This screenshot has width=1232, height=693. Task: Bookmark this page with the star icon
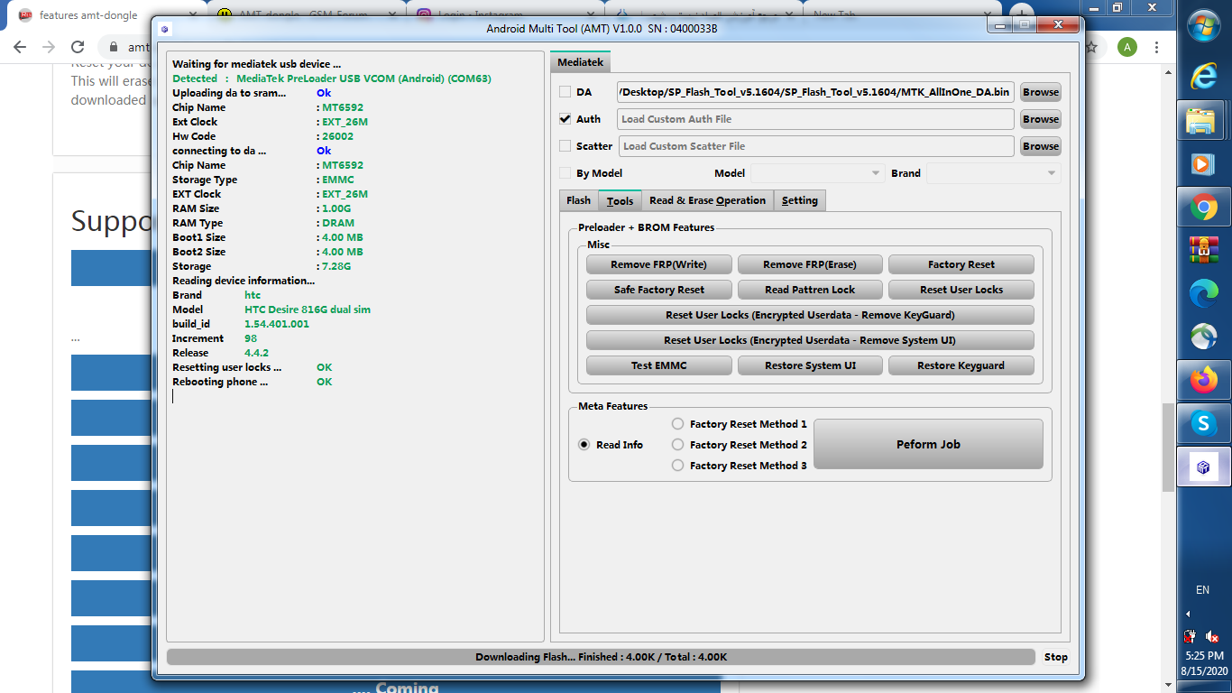1090,47
